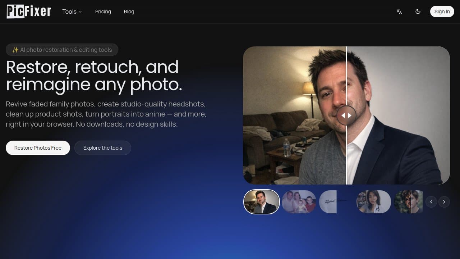Viewport: 460px width, 259px height.
Task: Show next examples with right arrow
Action: pyautogui.click(x=444, y=202)
